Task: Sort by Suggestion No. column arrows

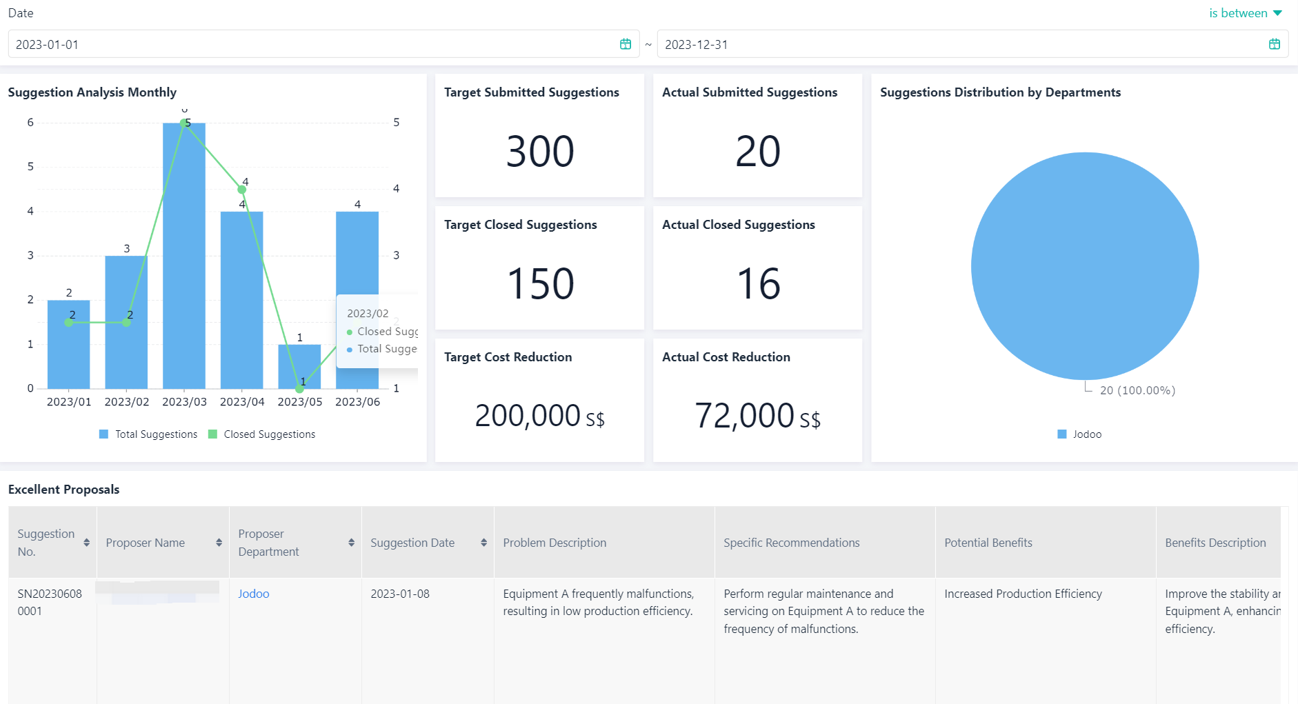Action: point(86,543)
